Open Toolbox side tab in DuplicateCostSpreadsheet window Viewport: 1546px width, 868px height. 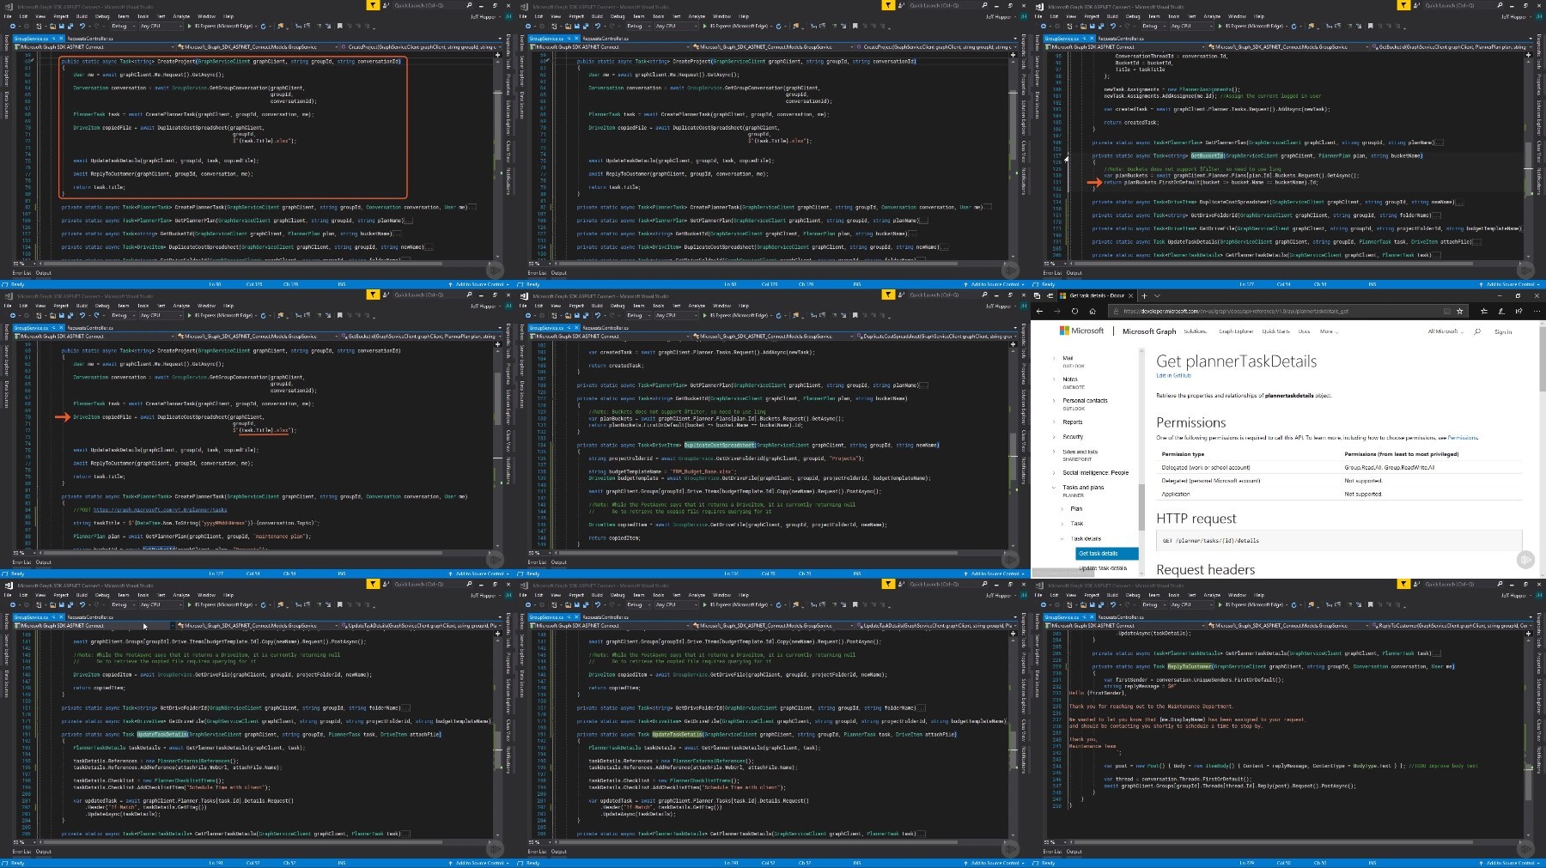(522, 332)
